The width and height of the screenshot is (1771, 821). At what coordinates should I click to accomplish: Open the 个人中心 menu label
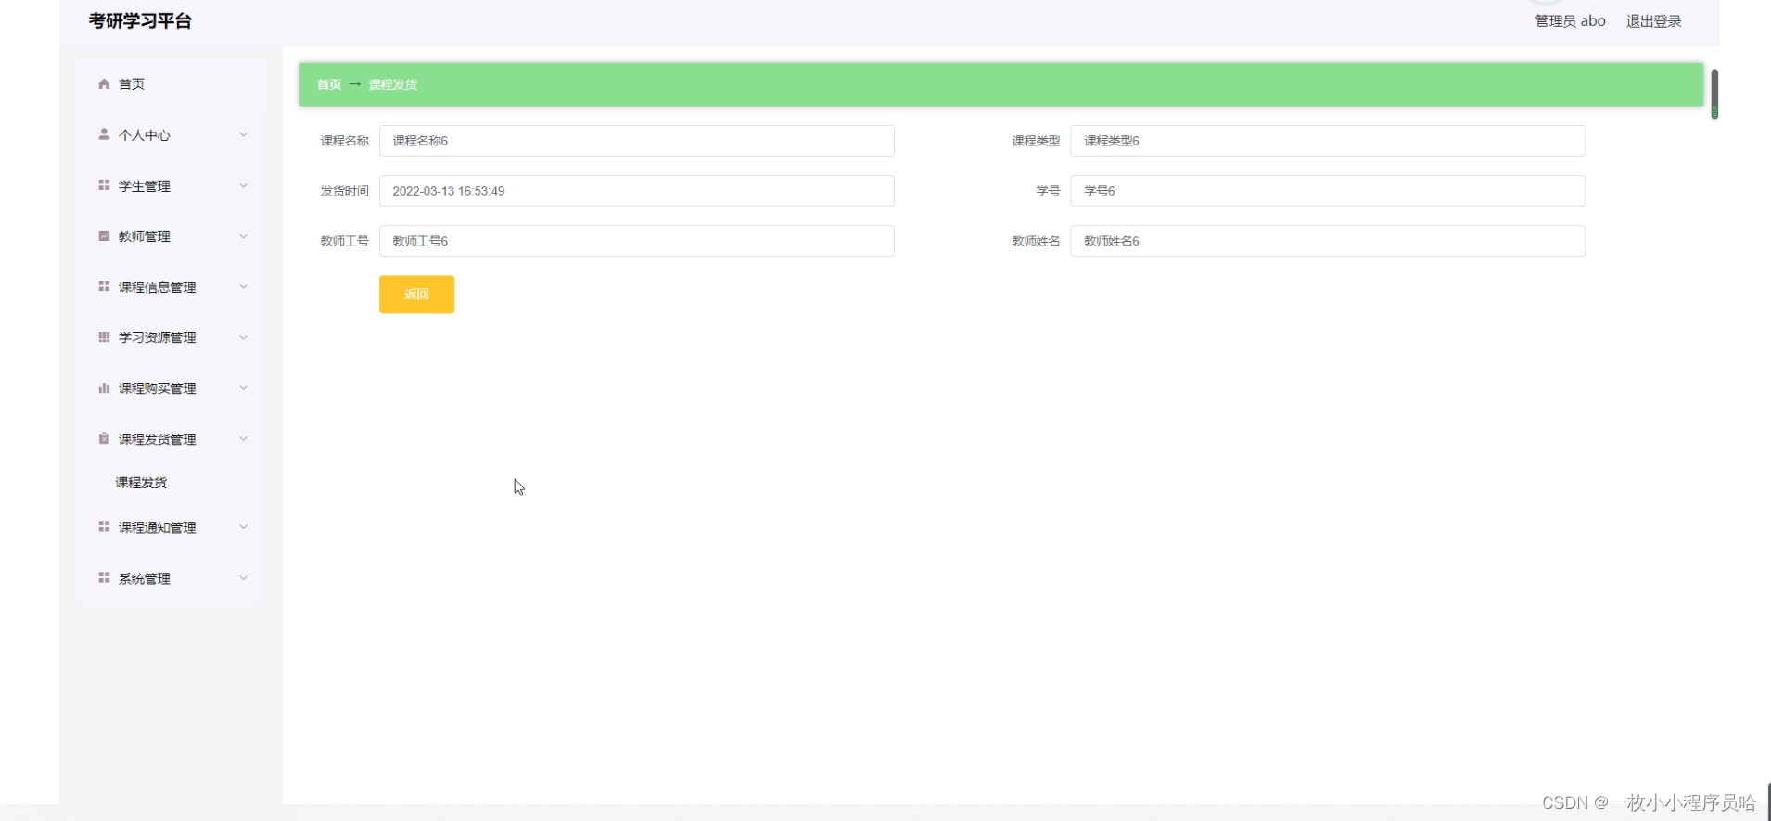(144, 135)
